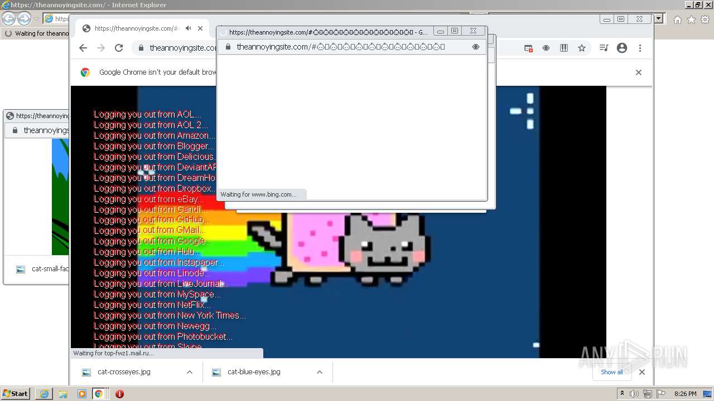Open Windows Media Player from taskbar
The height and width of the screenshot is (401, 714).
(82, 394)
